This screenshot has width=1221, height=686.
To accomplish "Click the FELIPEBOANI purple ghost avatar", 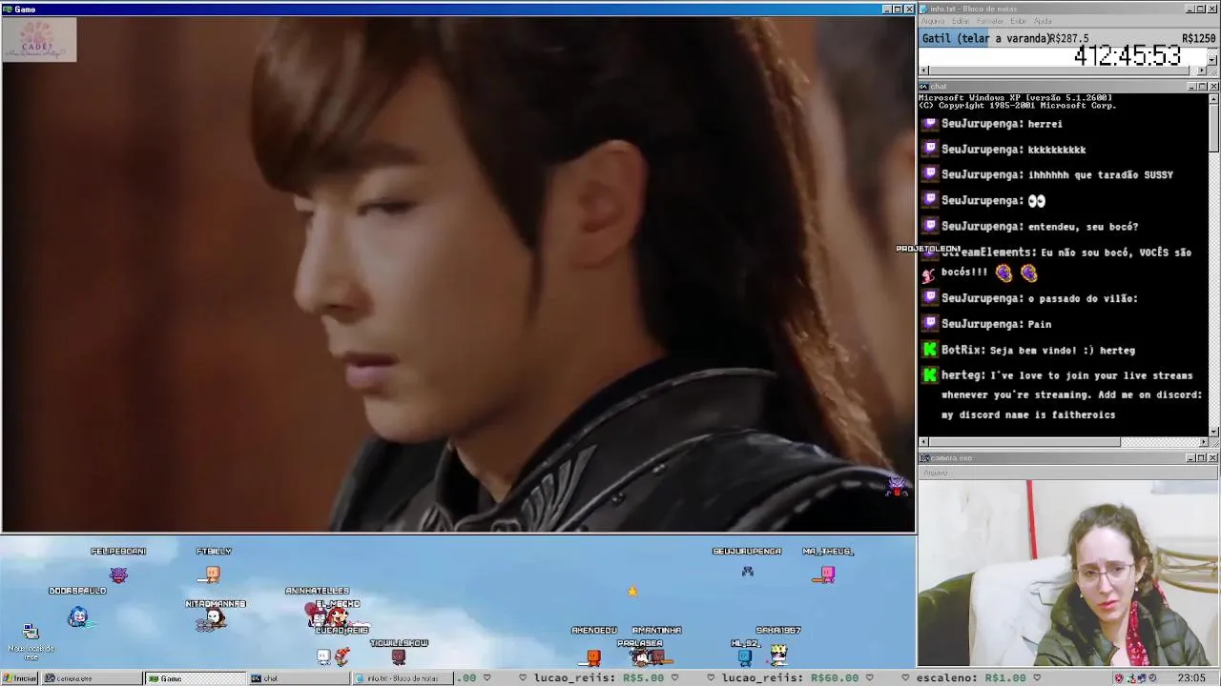I will click(118, 575).
